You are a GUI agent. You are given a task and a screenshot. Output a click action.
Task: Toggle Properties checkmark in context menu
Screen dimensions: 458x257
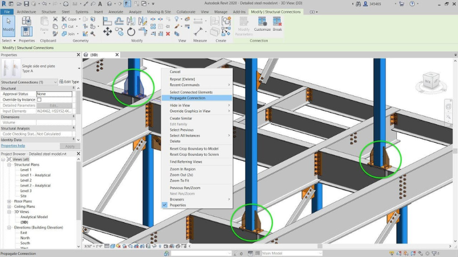165,205
